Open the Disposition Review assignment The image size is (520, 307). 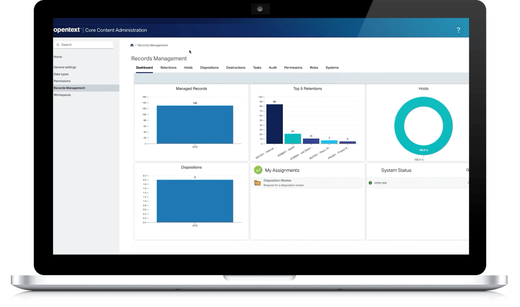pyautogui.click(x=277, y=180)
